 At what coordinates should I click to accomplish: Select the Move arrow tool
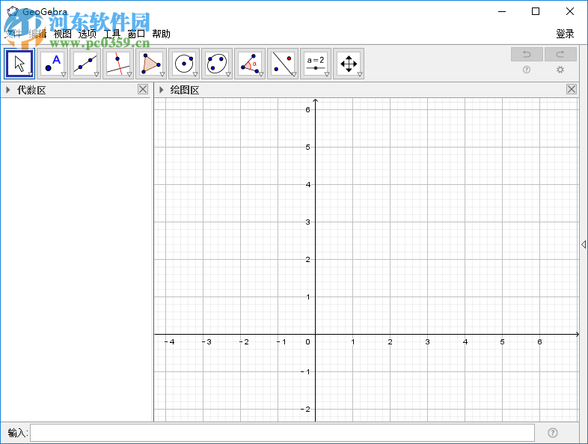coord(19,64)
